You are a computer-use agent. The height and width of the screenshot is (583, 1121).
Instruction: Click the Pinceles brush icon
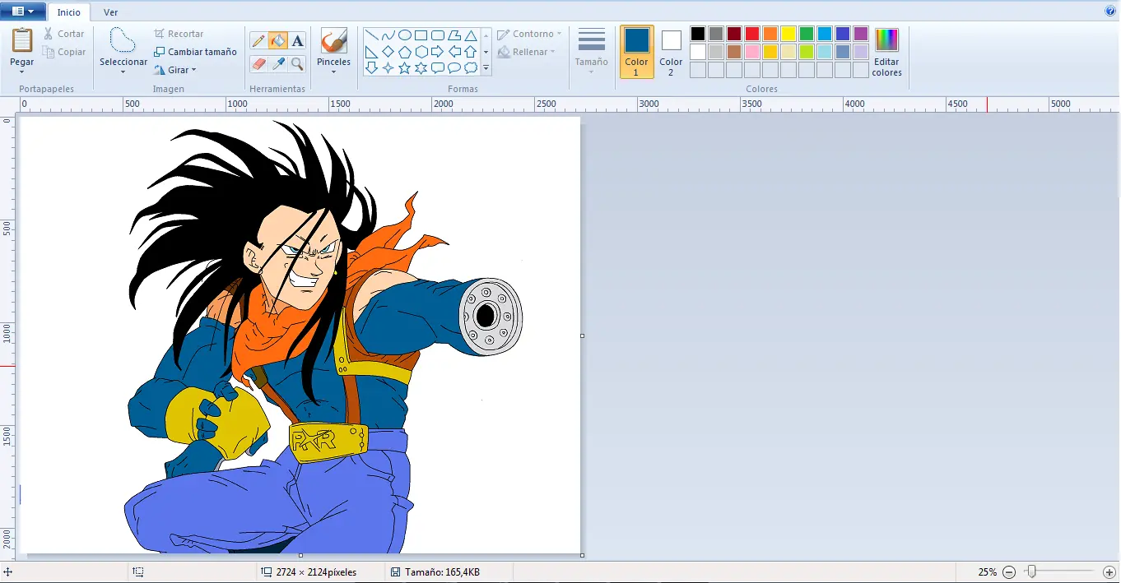click(x=333, y=42)
